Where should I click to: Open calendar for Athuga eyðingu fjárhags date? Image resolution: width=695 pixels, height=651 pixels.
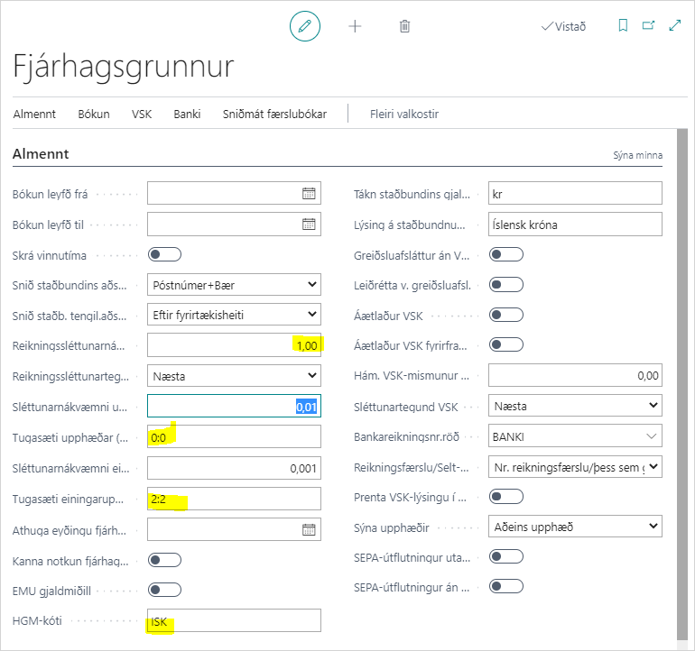click(x=309, y=529)
